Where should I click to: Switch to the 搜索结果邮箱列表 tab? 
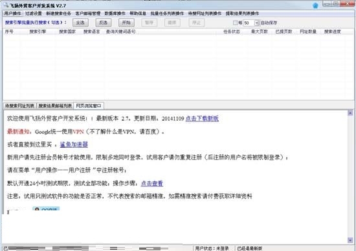55,106
